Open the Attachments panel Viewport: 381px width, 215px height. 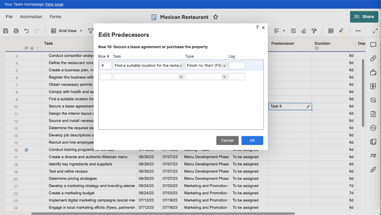[x=373, y=58]
